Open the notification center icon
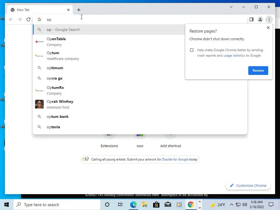Screen dimensions: 280x210 271,205
